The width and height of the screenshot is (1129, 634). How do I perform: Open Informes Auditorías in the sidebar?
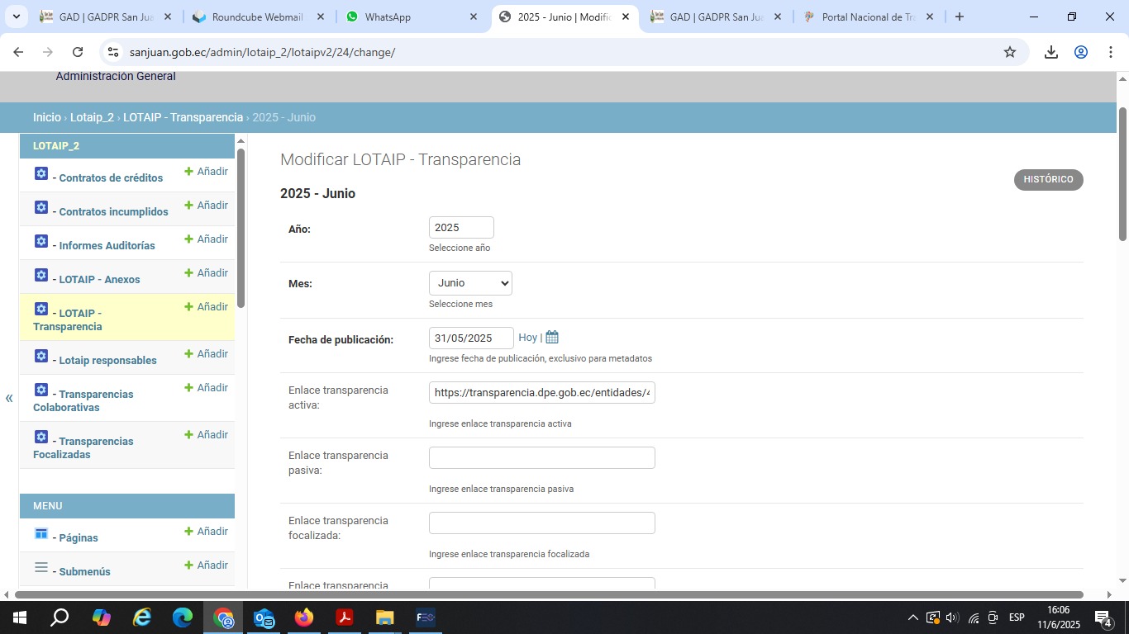tap(107, 245)
